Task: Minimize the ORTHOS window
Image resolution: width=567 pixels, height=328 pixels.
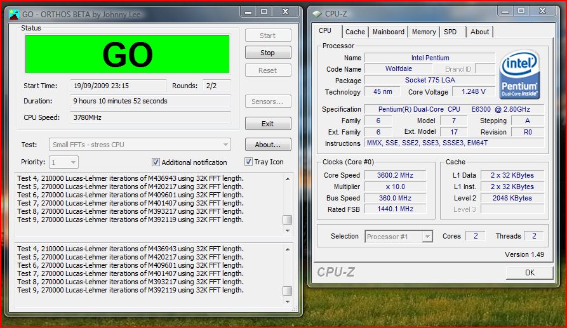Action: coord(248,12)
